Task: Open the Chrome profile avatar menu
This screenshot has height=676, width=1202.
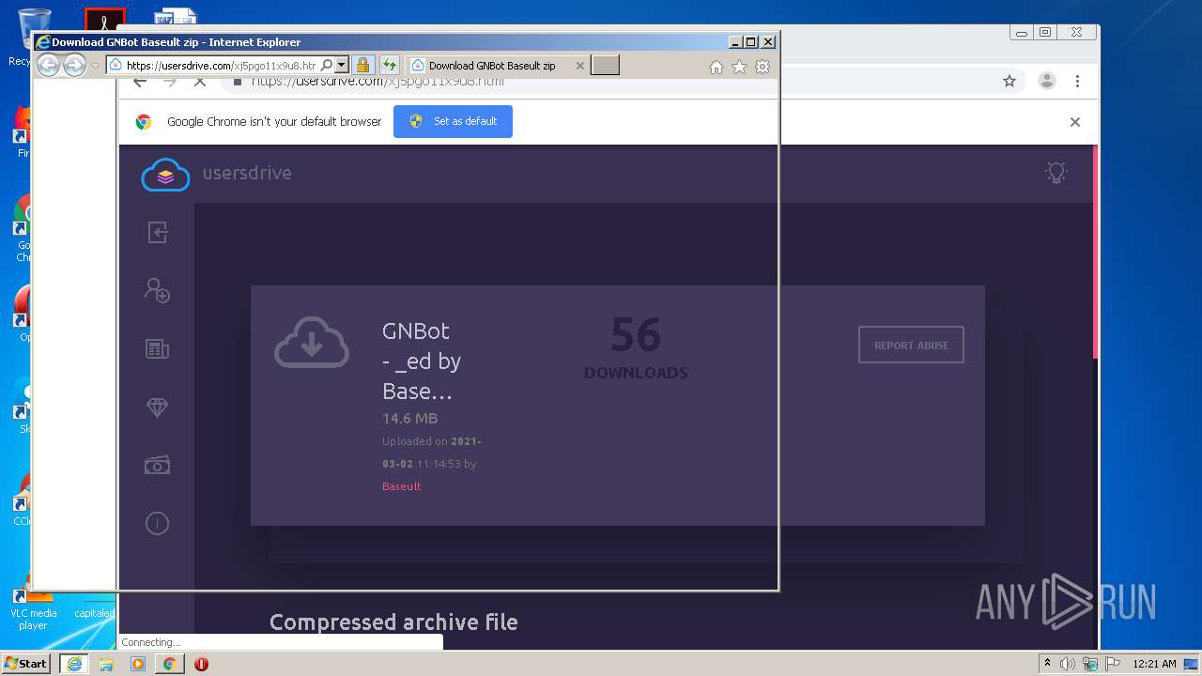Action: click(x=1047, y=81)
